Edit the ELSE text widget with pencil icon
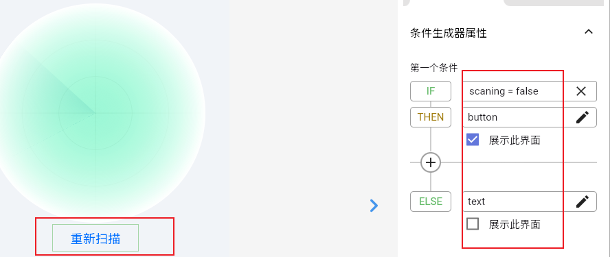610x257 pixels. [582, 201]
